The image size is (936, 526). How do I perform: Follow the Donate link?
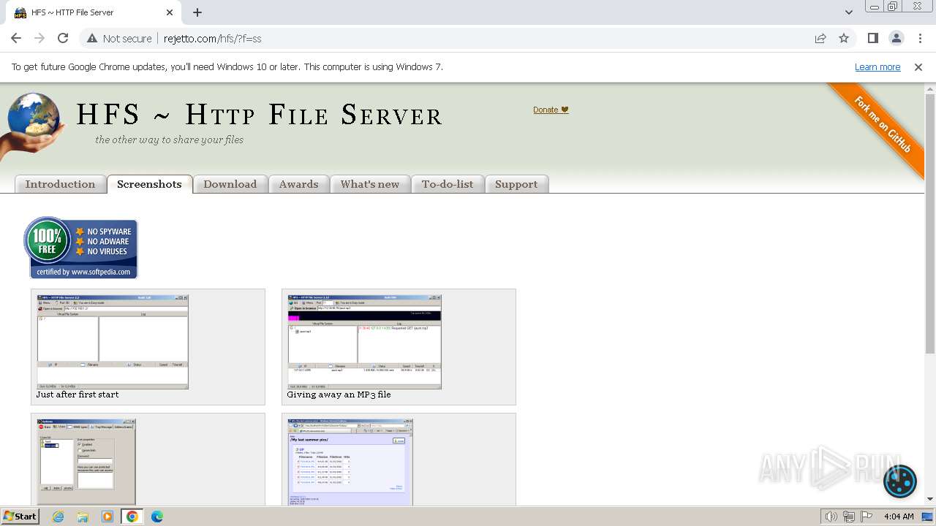click(551, 110)
